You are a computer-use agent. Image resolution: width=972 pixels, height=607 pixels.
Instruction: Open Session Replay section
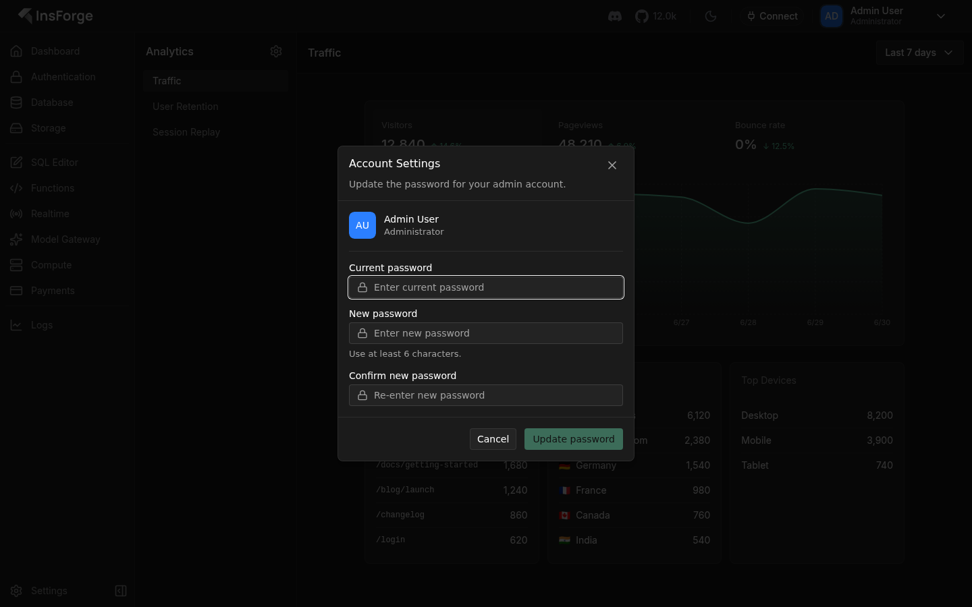215,132
